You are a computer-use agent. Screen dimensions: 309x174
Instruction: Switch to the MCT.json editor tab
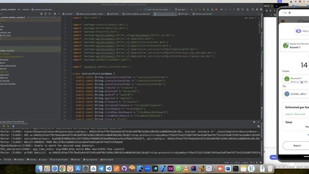tap(184, 14)
